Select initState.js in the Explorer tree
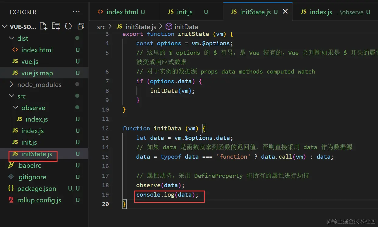 37,154
